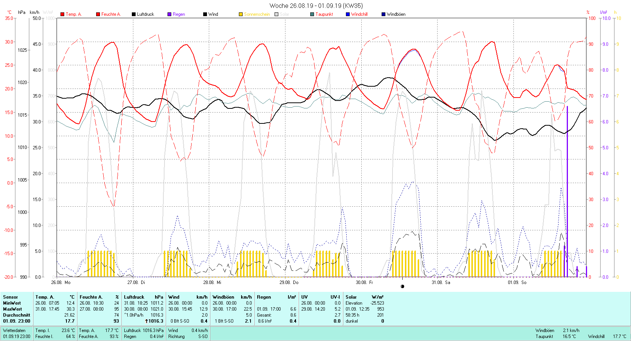This screenshot has height=341, width=631.
Task: Select the minimum pressure value '1011.2'
Action: pos(157,303)
